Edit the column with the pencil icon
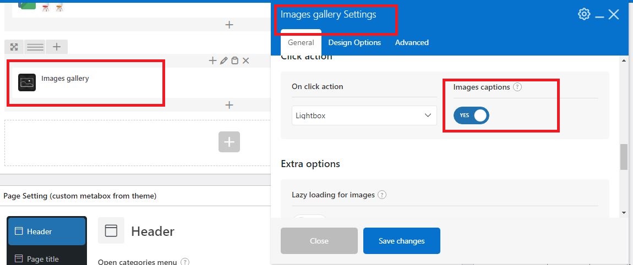Image resolution: width=633 pixels, height=265 pixels. pos(223,61)
